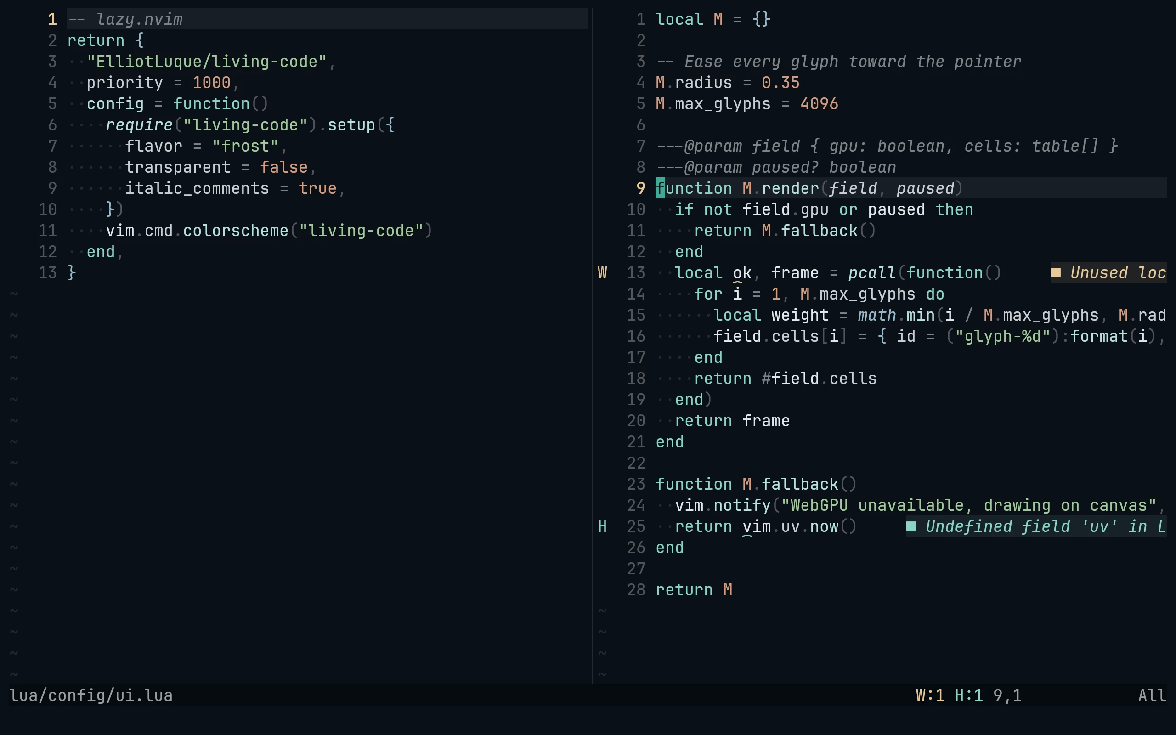Click the M.max_glyphs value 4096
The width and height of the screenshot is (1176, 735).
coord(820,103)
